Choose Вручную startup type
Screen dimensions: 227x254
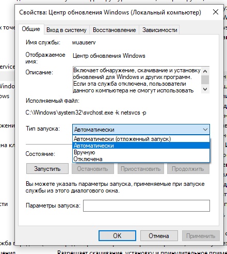point(141,152)
